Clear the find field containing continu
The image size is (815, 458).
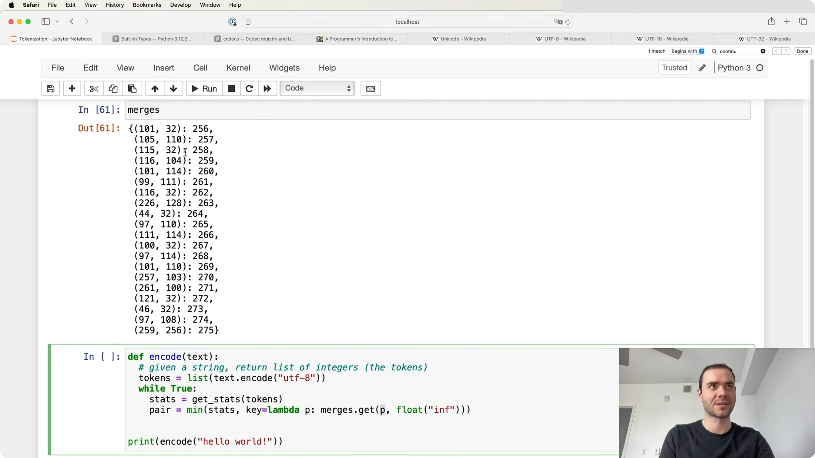click(x=763, y=51)
